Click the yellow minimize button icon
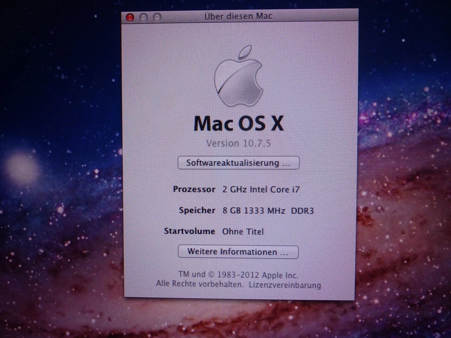Viewport: 451px width, 338px height. 143,17
